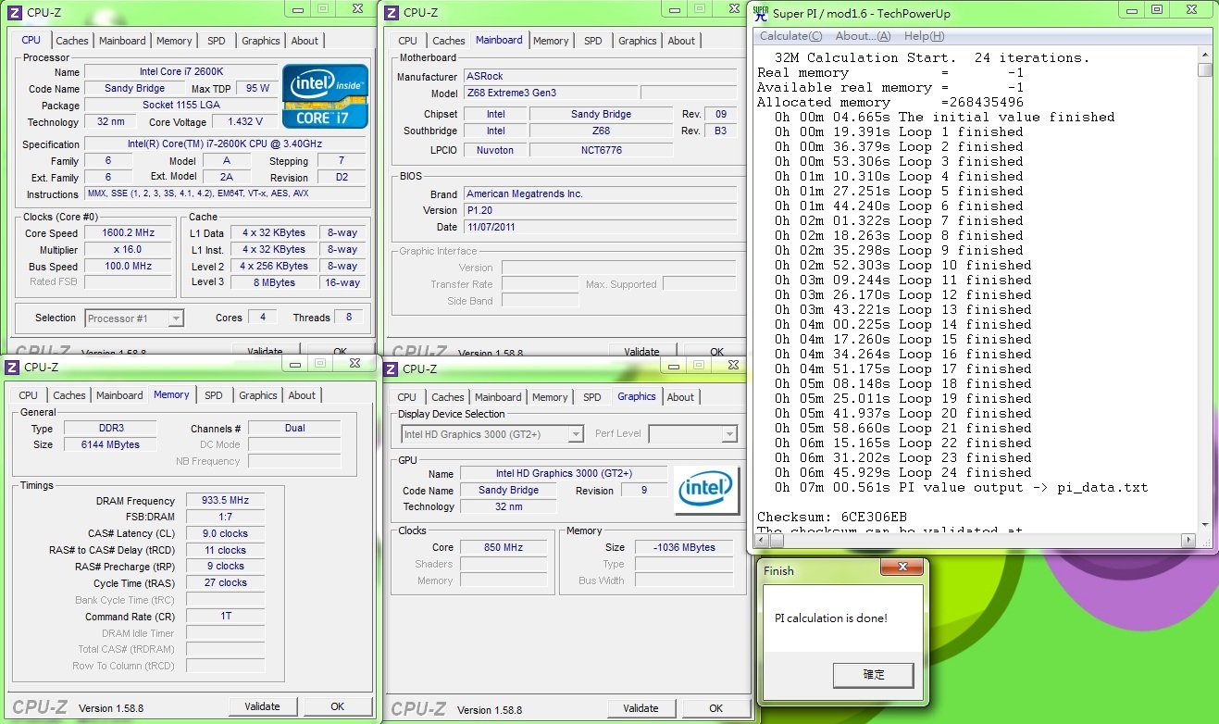Click Super PI horizontal scrollbar right arrow
This screenshot has width=1219, height=724.
click(x=1189, y=540)
